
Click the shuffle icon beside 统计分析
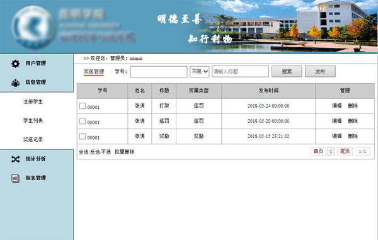[x=15, y=159]
